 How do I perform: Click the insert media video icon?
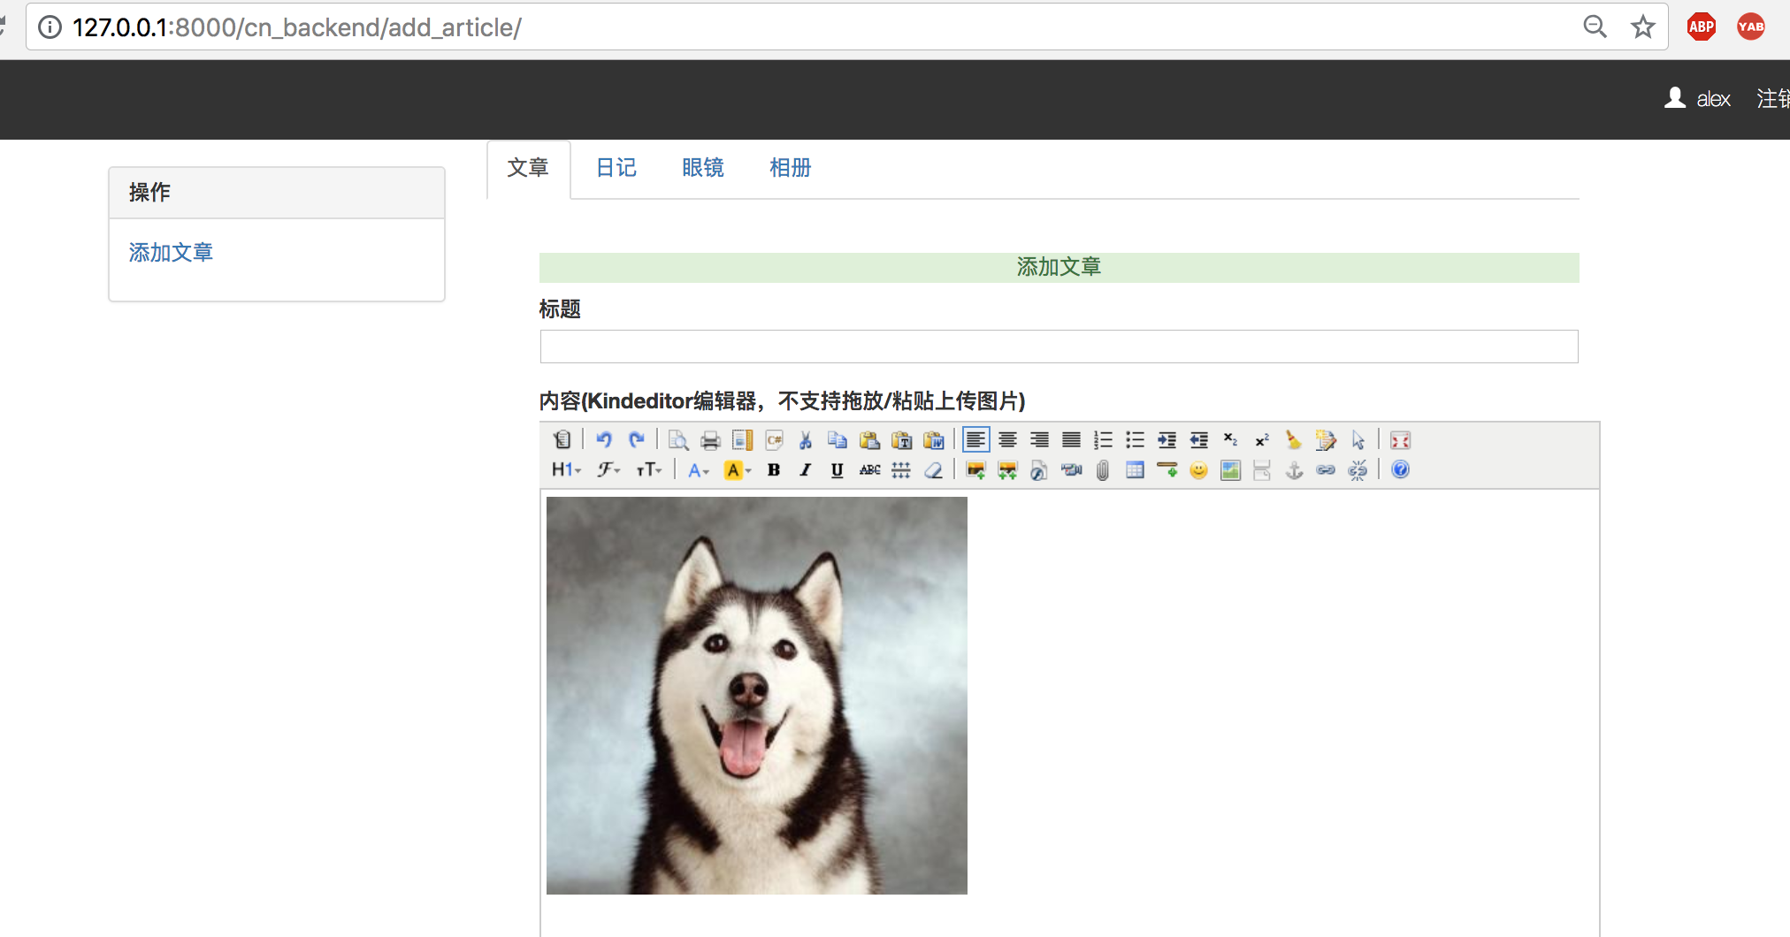coord(1071,469)
